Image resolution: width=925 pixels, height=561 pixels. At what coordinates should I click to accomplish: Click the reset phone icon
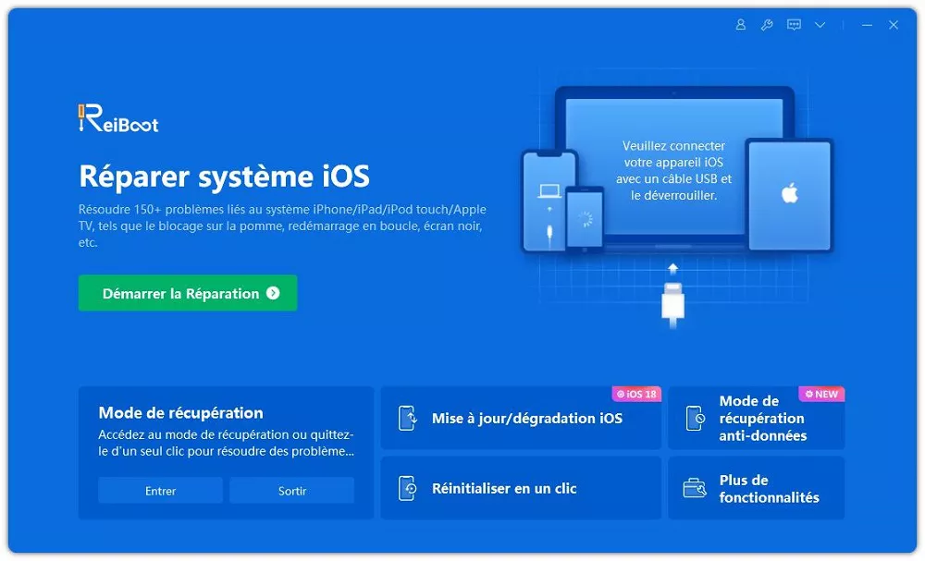pyautogui.click(x=407, y=488)
